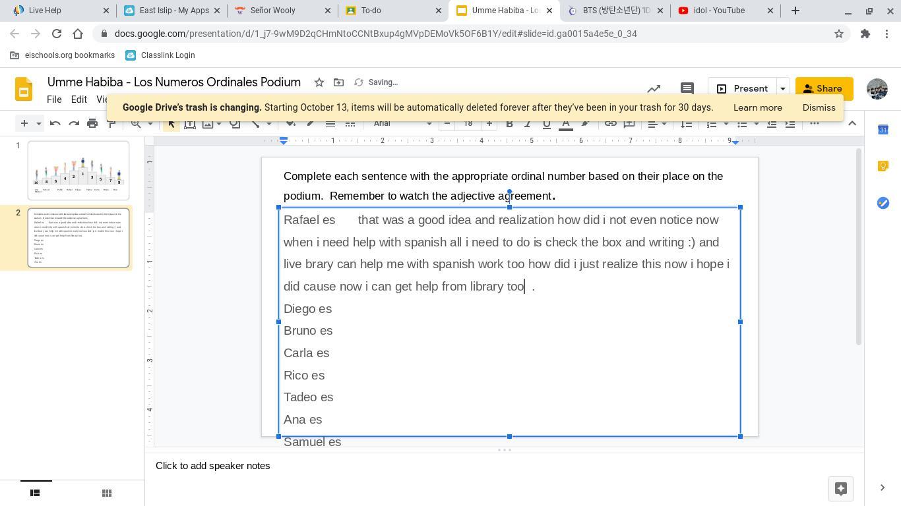The height and width of the screenshot is (506, 901).
Task: Switch to the Señor Wooly tab
Action: tap(282, 11)
